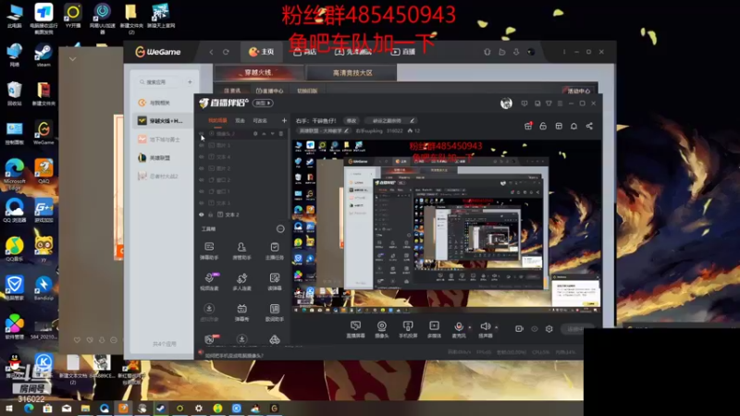Open the 歌词助手 tool
Screen dimensions: 740x416
tap(274, 312)
